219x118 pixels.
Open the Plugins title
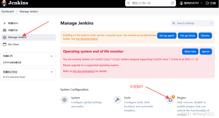click(x=181, y=98)
